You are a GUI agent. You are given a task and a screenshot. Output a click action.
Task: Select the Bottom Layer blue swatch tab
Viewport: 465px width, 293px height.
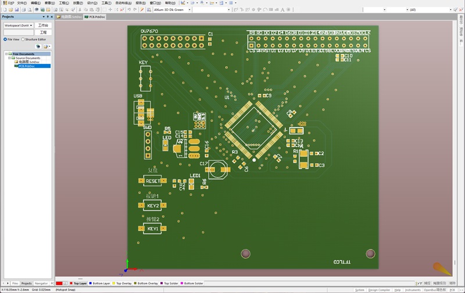pos(99,283)
